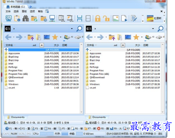Go forward in the right panel
175x138 pixels.
pyautogui.click(x=100, y=37)
